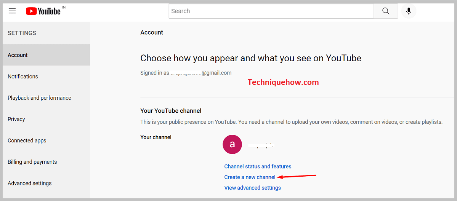
Task: Go to Playback and performance settings
Action: point(39,98)
